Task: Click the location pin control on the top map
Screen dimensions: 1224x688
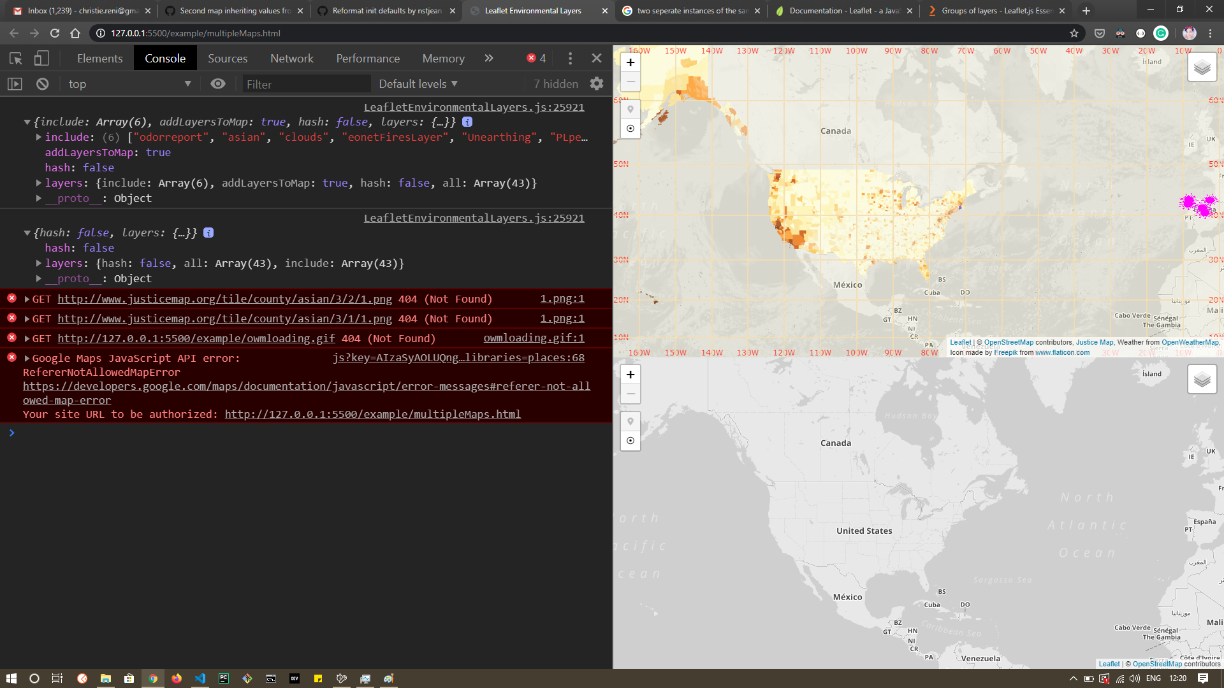Action: pyautogui.click(x=630, y=109)
